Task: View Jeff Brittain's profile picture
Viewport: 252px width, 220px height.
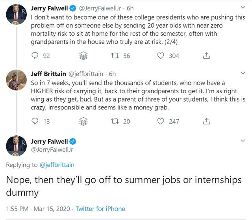Action: tap(16, 81)
